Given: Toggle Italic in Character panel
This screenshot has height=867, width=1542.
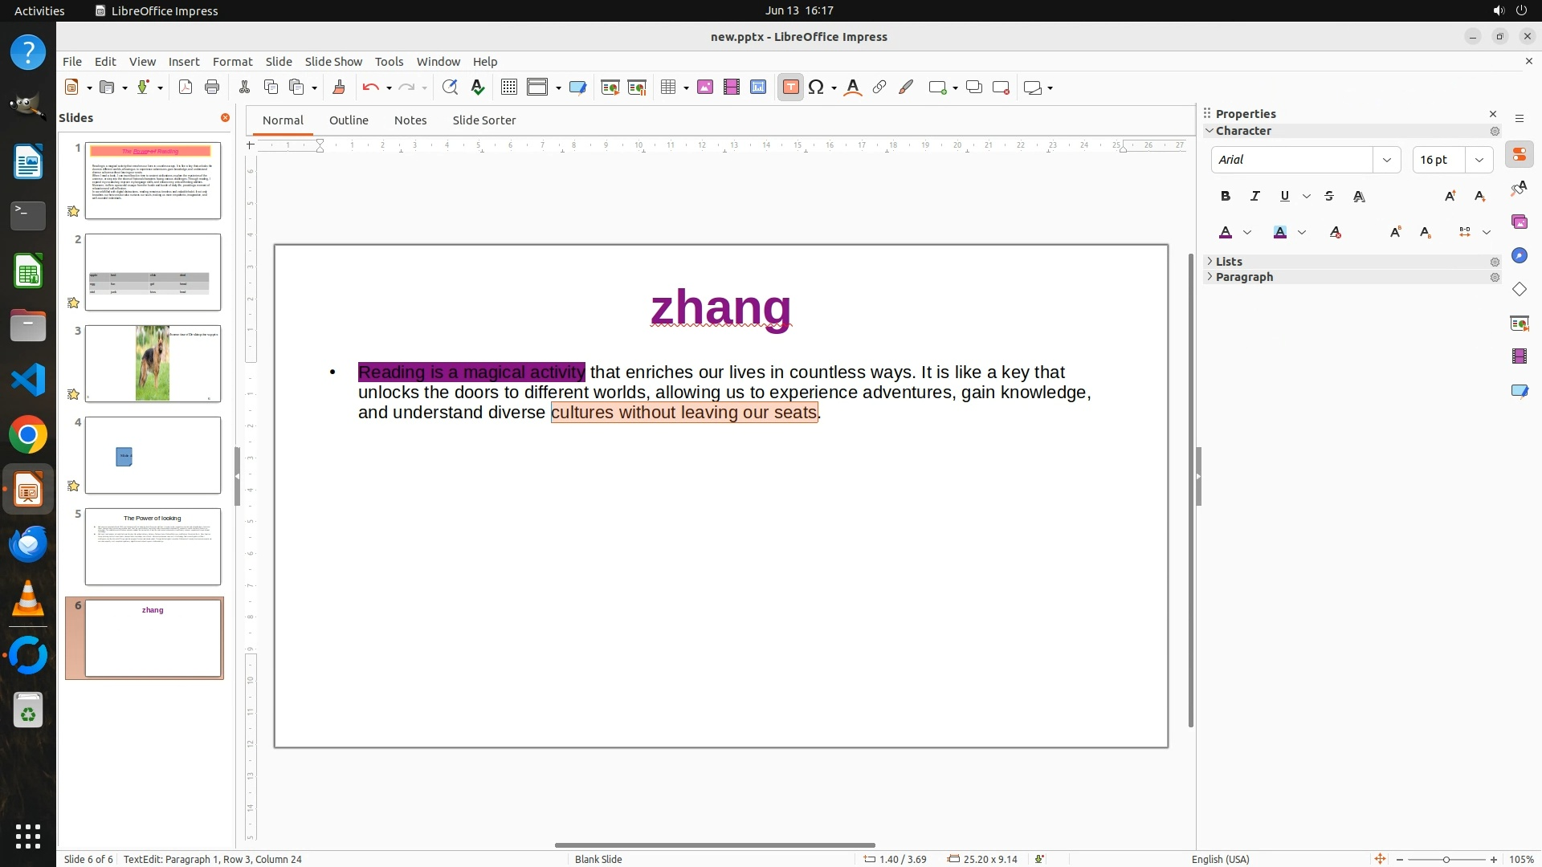Looking at the screenshot, I should (x=1254, y=196).
